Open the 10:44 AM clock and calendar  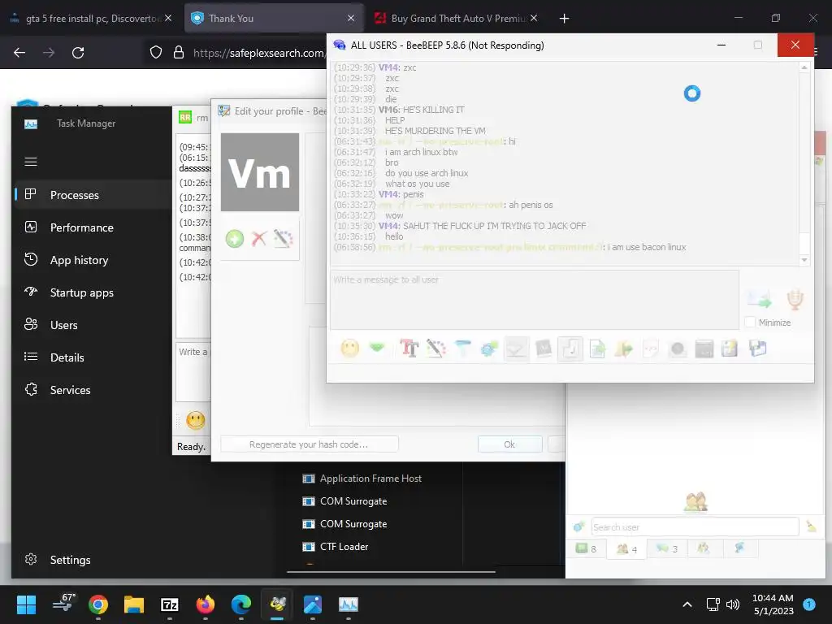click(x=773, y=604)
